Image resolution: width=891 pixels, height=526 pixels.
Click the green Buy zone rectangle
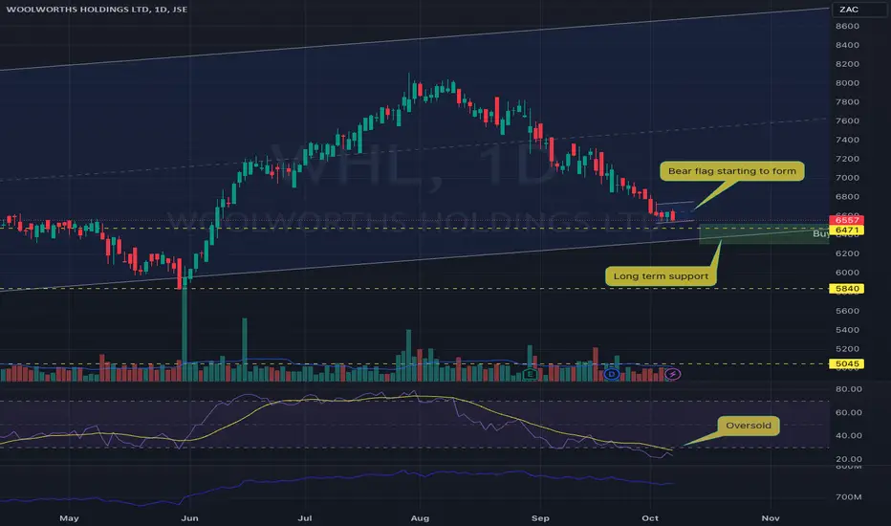(x=764, y=234)
